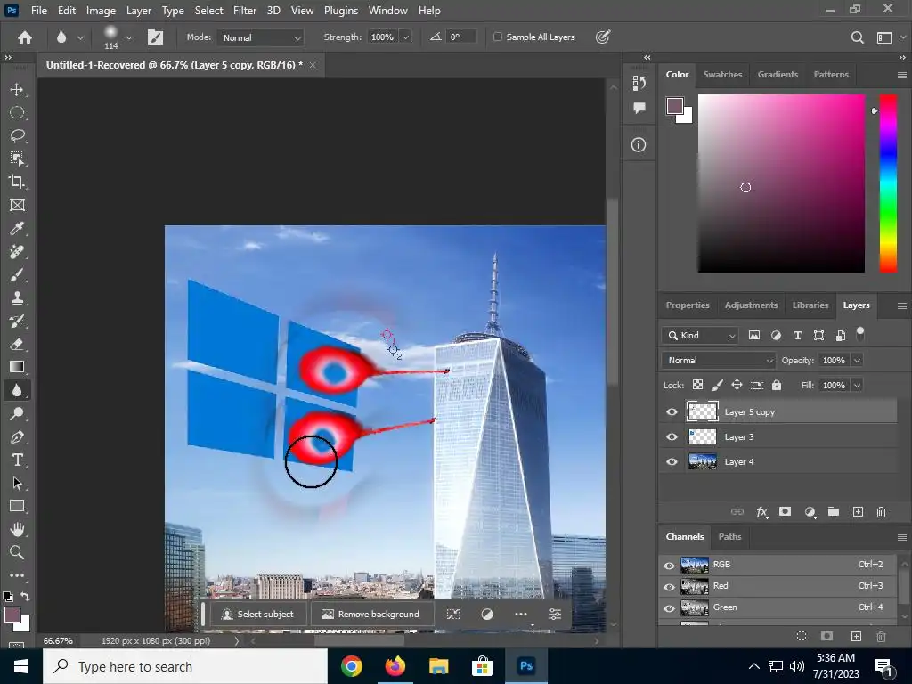Select the Lasso tool

pos(17,135)
